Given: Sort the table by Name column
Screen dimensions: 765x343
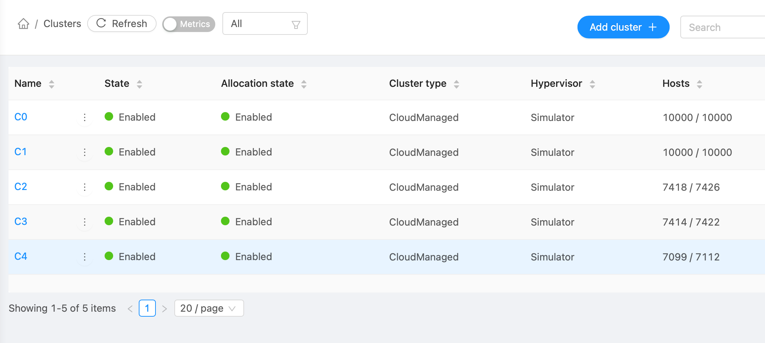Looking at the screenshot, I should (x=52, y=84).
